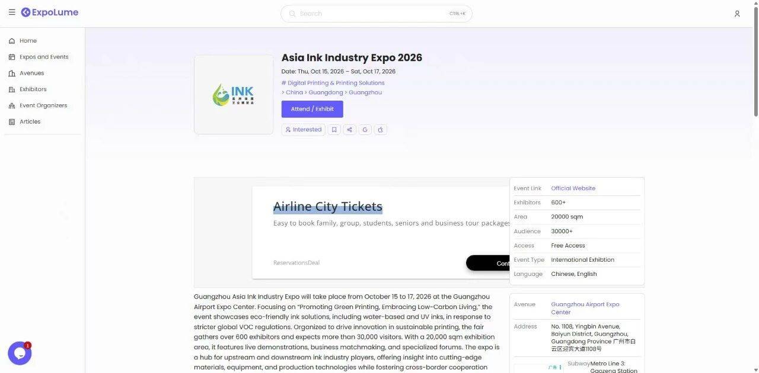Image resolution: width=759 pixels, height=373 pixels.
Task: Open Guangzhou Airport Expo Center link
Action: tap(585, 308)
